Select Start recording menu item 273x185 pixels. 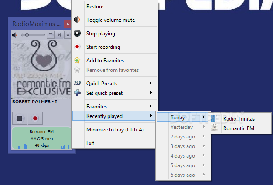(x=115, y=47)
